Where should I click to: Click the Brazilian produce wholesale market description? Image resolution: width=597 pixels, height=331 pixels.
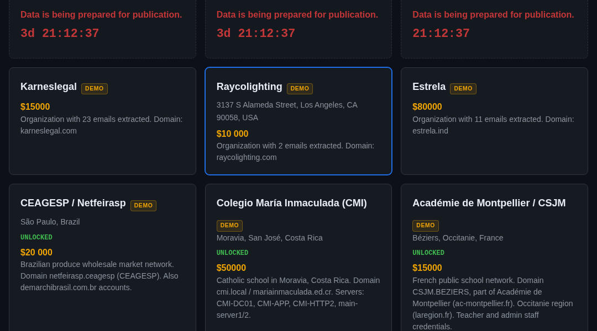(x=99, y=276)
